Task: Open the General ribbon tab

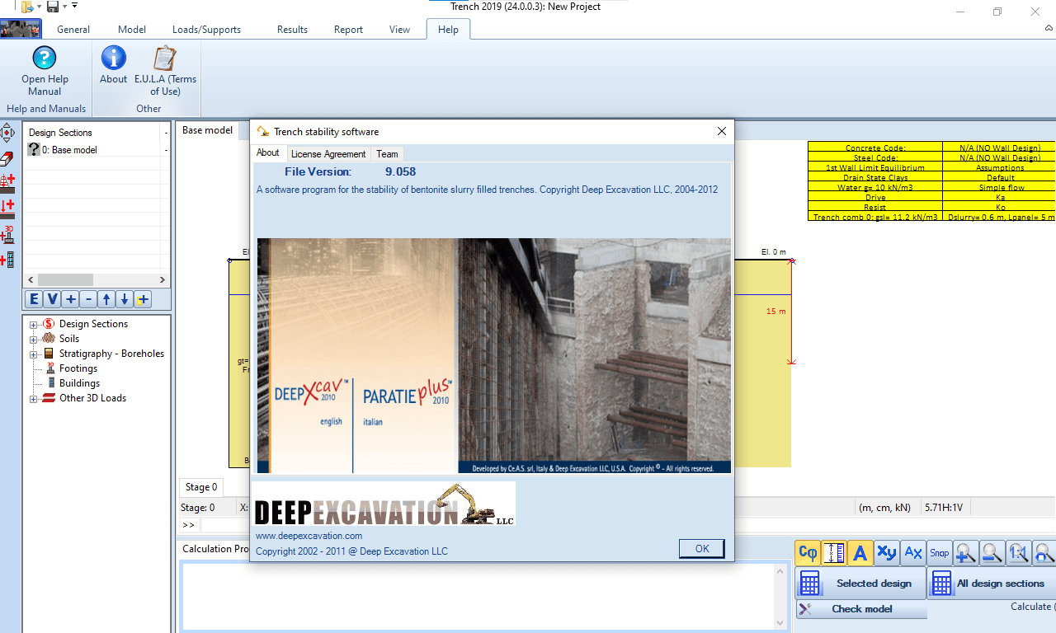Action: (73, 30)
